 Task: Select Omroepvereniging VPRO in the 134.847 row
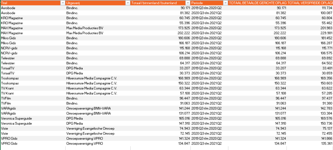tap(85, 144)
